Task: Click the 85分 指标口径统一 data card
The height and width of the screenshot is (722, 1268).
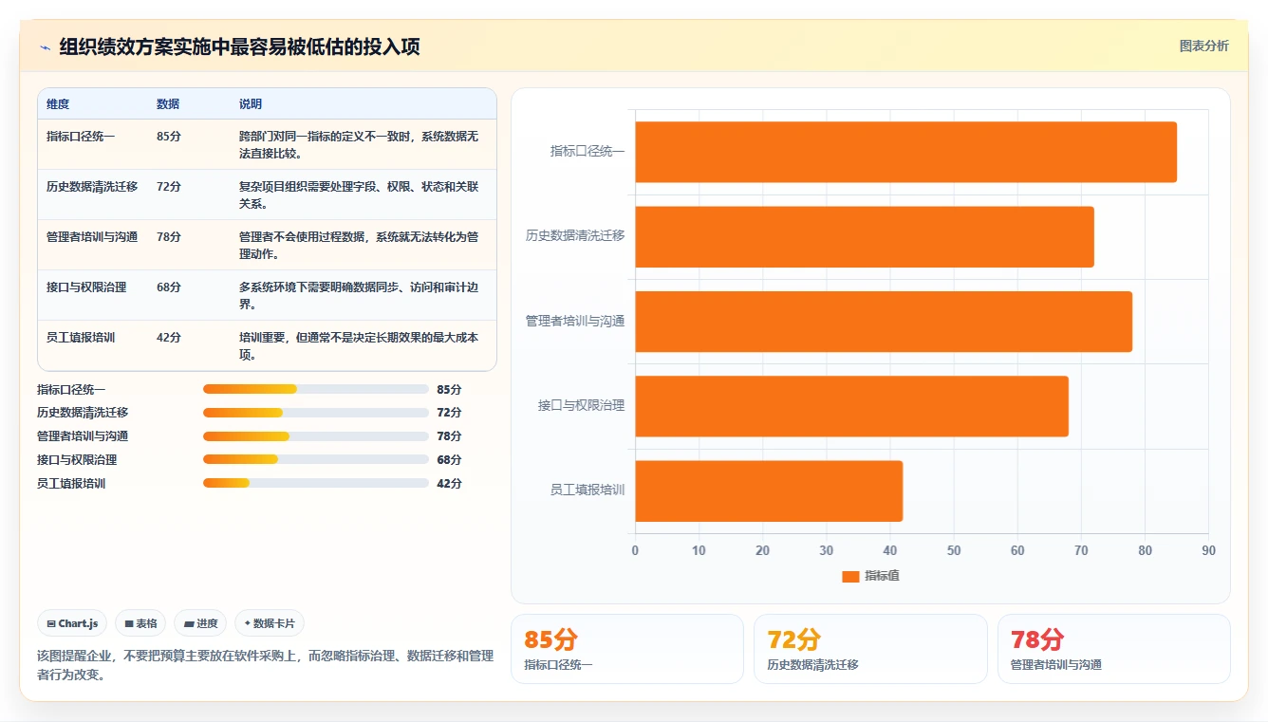Action: pyautogui.click(x=627, y=649)
